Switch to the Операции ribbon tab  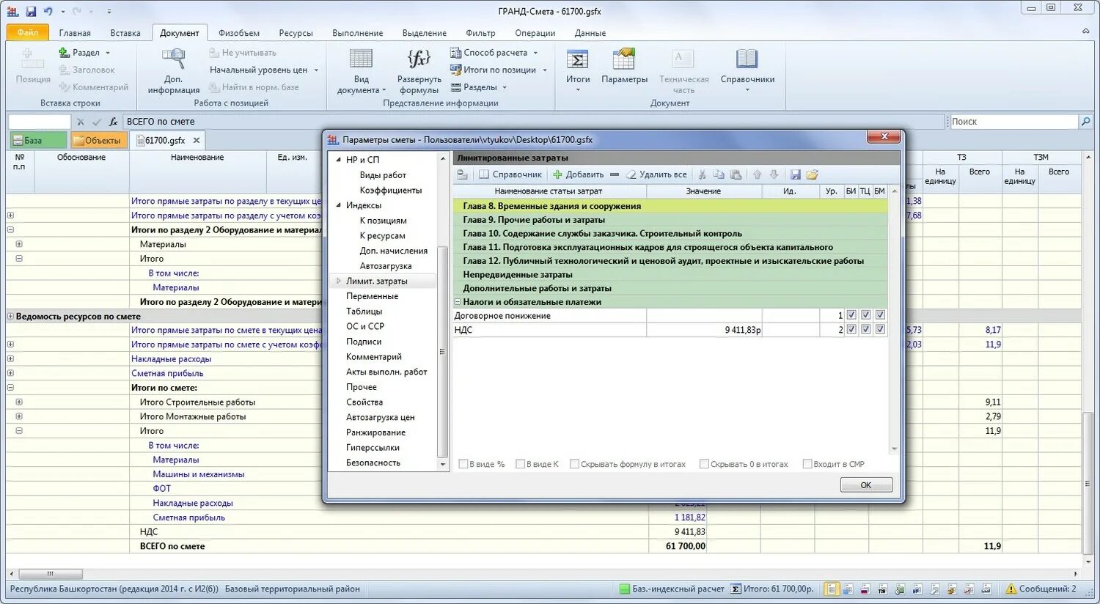tap(535, 33)
